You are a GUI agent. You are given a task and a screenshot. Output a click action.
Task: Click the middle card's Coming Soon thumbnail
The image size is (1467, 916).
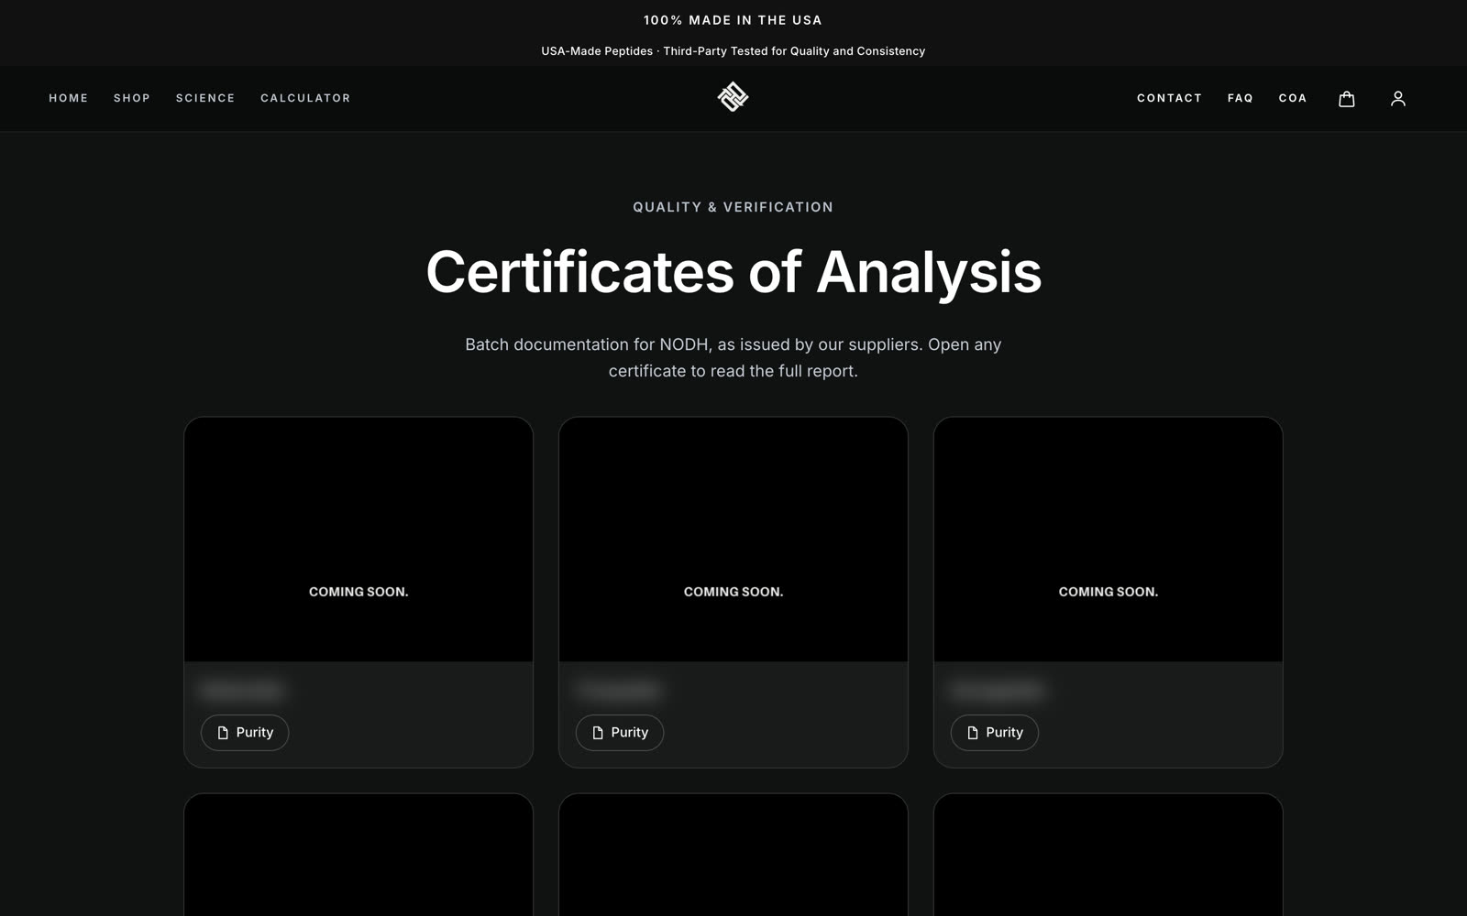(x=733, y=540)
